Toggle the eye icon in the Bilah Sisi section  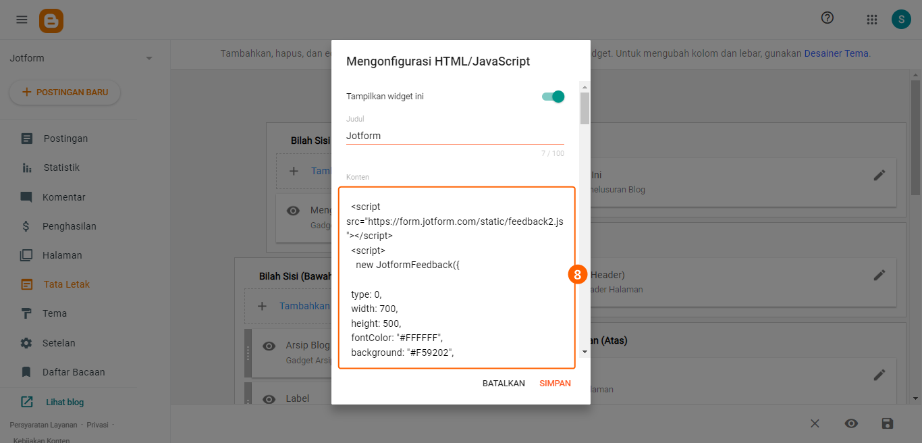pyautogui.click(x=293, y=211)
